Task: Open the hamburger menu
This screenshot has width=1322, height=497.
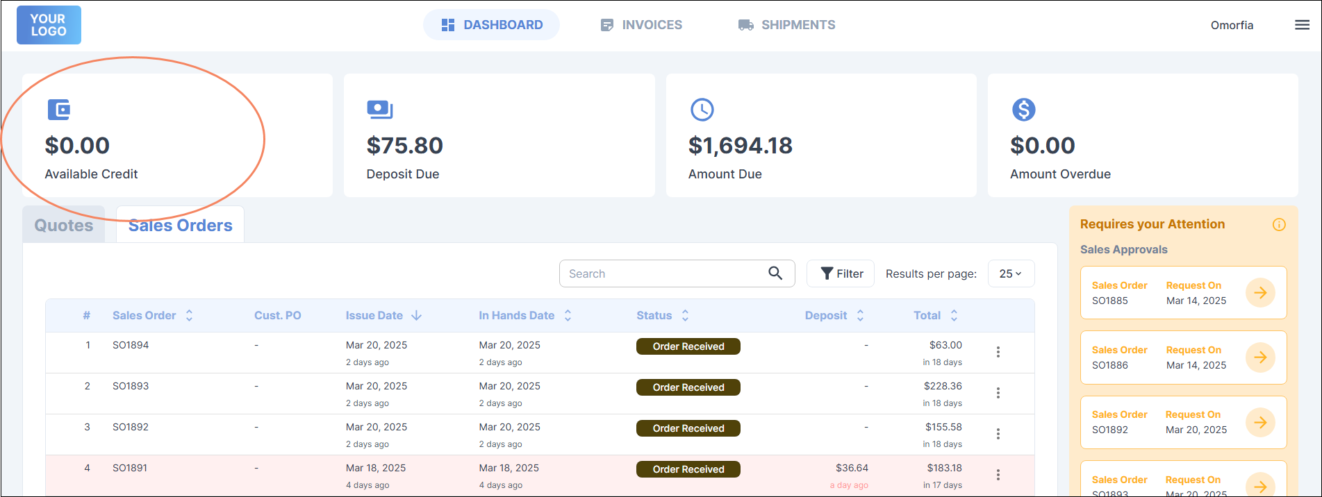Action: [1302, 25]
